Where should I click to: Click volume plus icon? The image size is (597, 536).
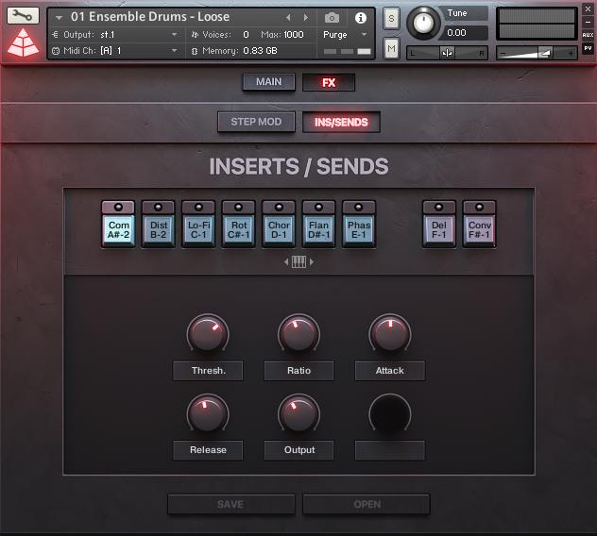(571, 53)
